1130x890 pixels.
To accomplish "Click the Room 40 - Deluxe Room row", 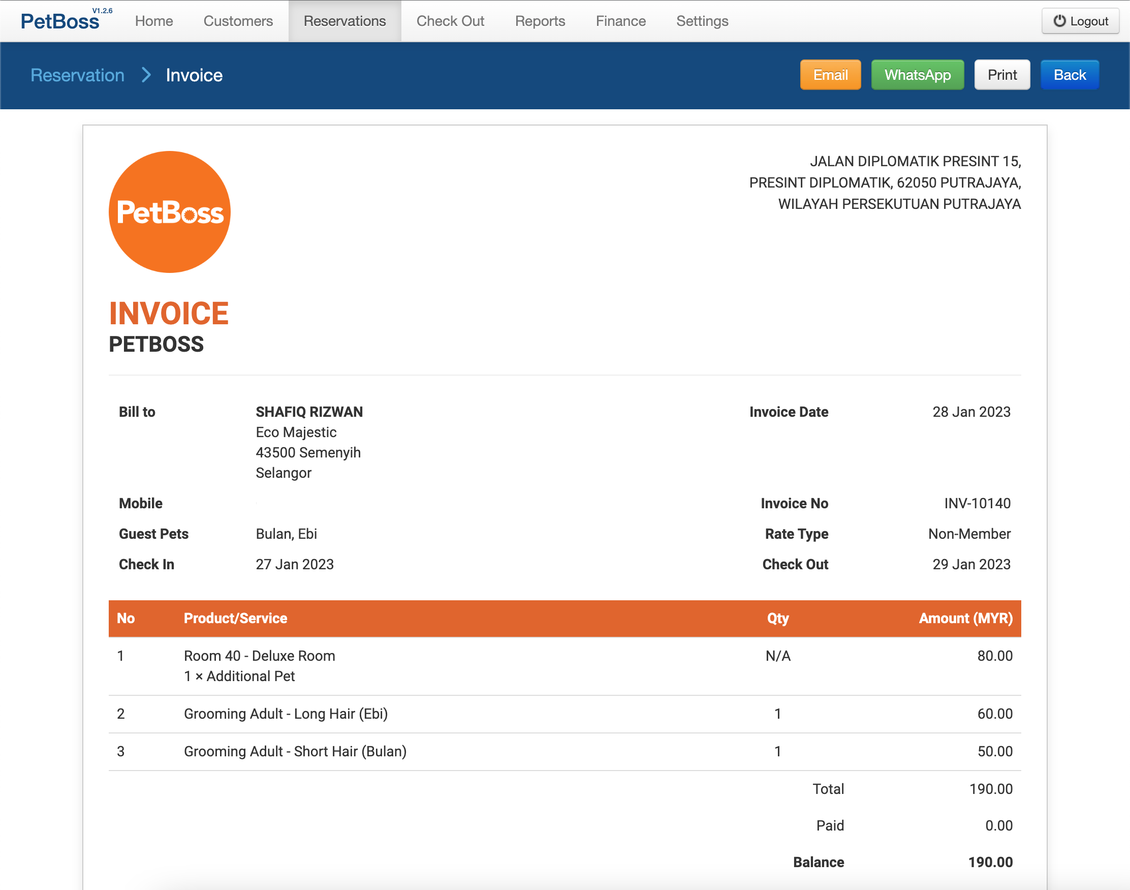I will (564, 666).
